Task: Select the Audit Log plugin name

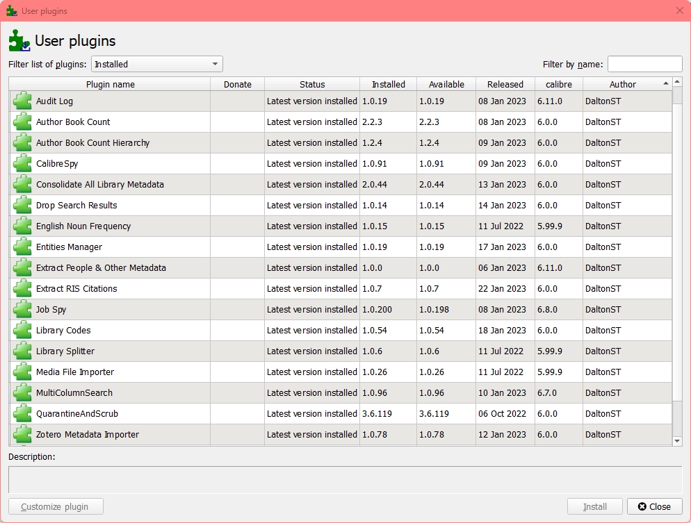Action: (x=55, y=101)
